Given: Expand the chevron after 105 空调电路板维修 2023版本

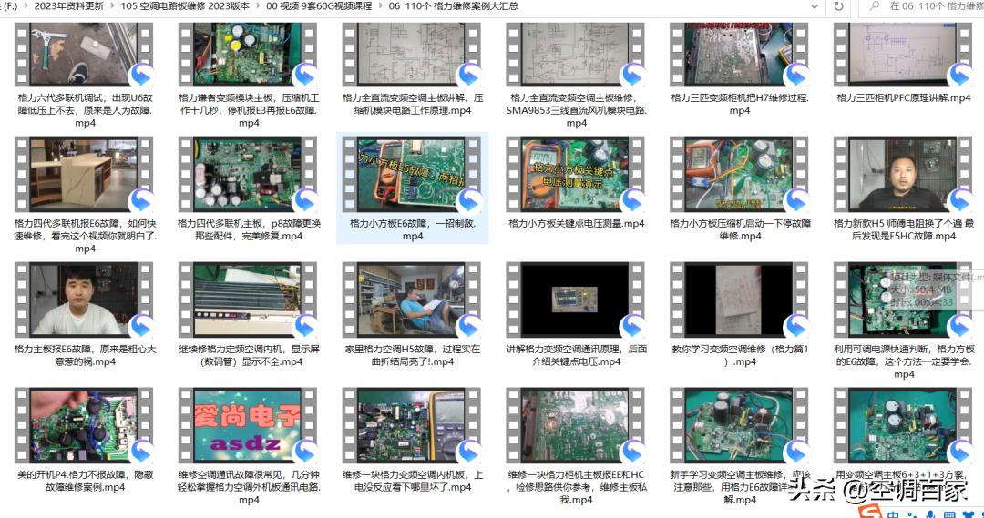Looking at the screenshot, I should click(x=257, y=5).
